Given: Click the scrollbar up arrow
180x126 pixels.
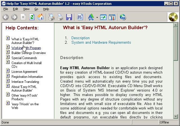Looking at the screenshot, I should (x=175, y=25).
